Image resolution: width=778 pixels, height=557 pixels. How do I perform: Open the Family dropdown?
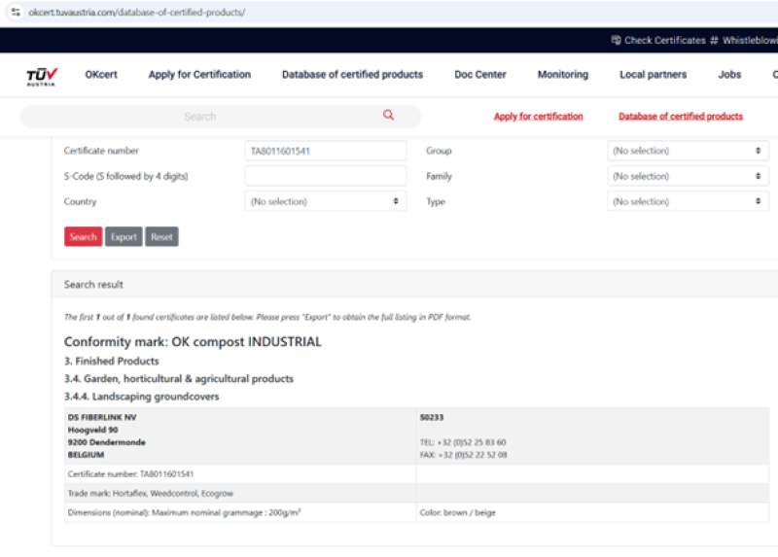click(x=688, y=176)
